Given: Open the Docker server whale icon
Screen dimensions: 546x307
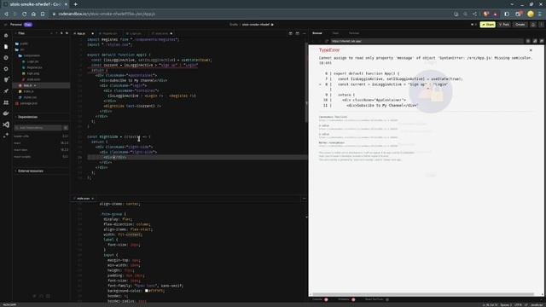Looking at the screenshot, I should tap(6, 113).
